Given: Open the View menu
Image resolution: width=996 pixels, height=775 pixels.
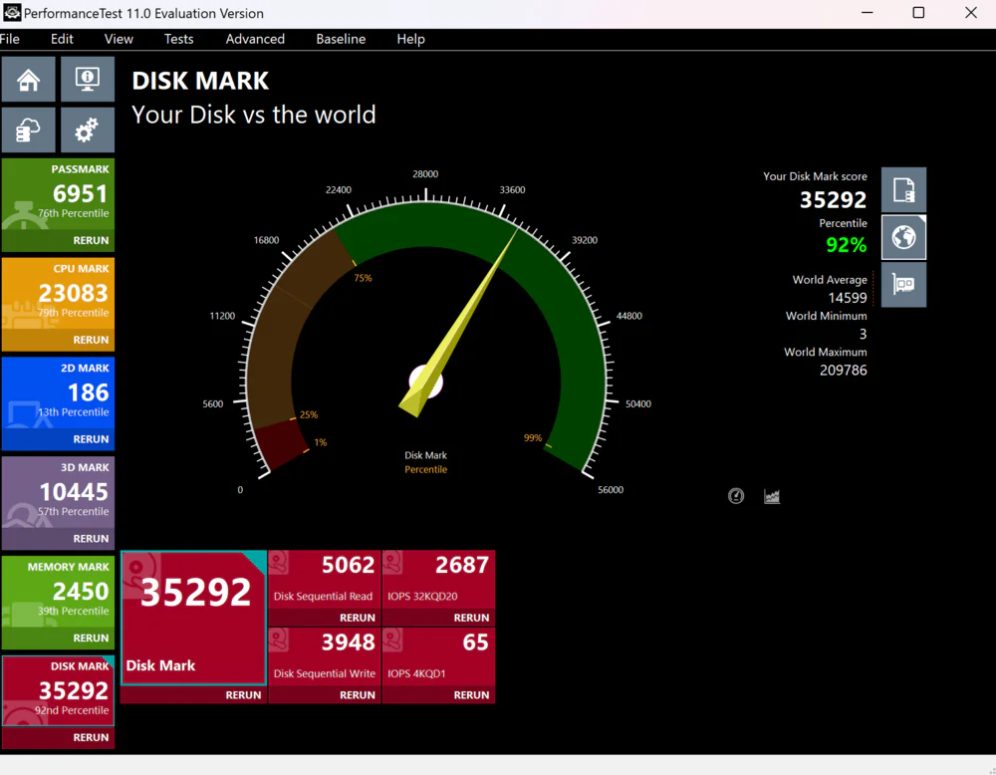Looking at the screenshot, I should point(119,39).
